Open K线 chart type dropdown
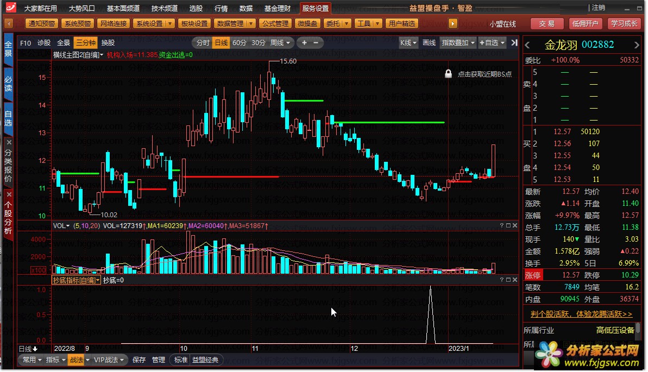 (x=408, y=42)
